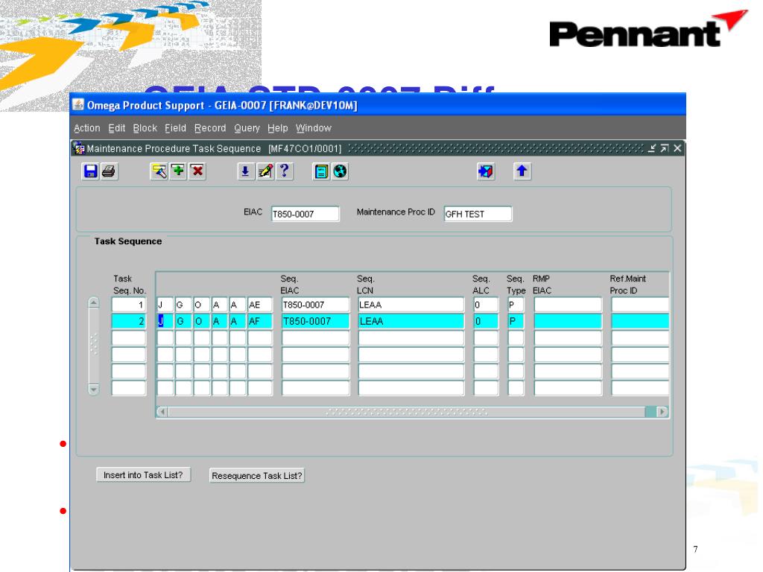
Task: Click the vertical scrollbar down arrow
Action: 94,389
